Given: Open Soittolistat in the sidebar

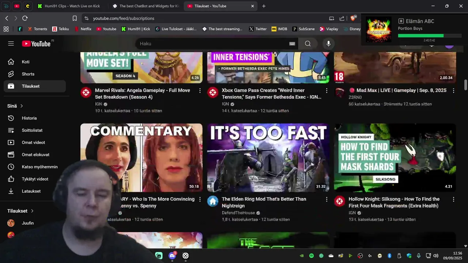Looking at the screenshot, I should click(35, 130).
